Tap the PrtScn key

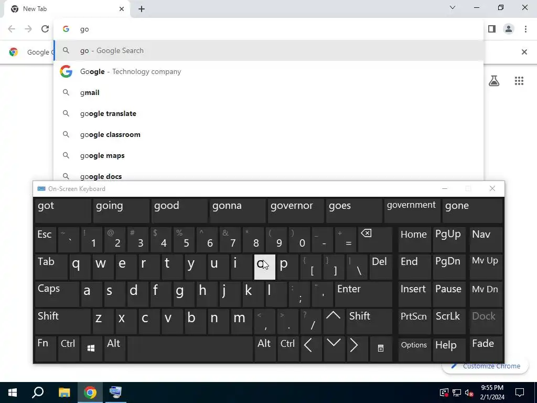pyautogui.click(x=414, y=321)
